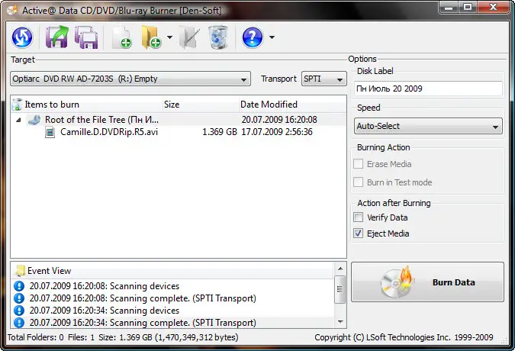The width and height of the screenshot is (515, 351).
Task: Click the application icon in title bar
Action: 12,10
